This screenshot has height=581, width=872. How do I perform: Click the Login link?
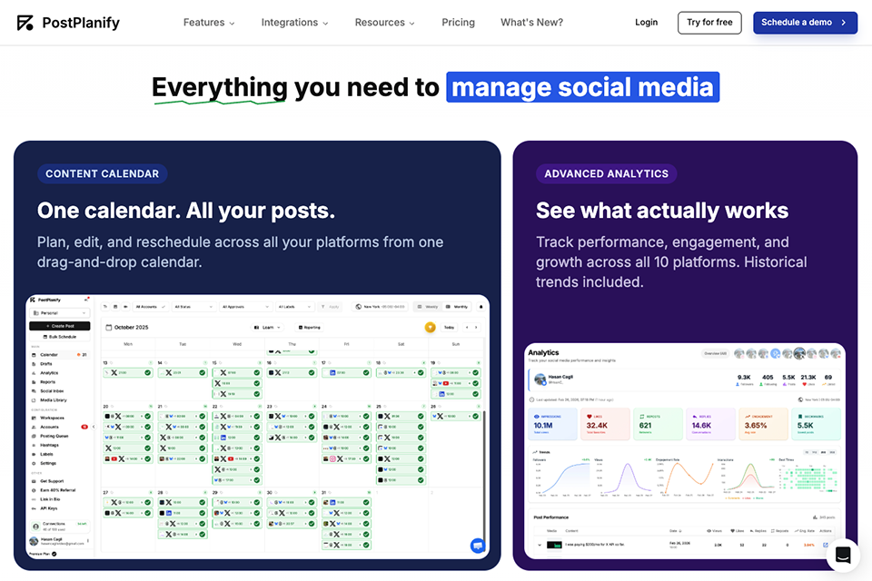coord(646,22)
